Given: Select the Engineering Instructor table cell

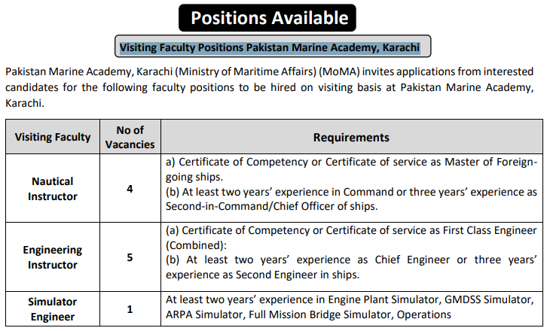Looking at the screenshot, I should tap(53, 257).
